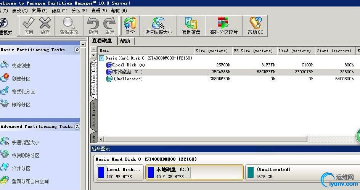This screenshot has height=190, width=360.
Task: Open the 分区(P) menu
Action: tap(79, 11)
